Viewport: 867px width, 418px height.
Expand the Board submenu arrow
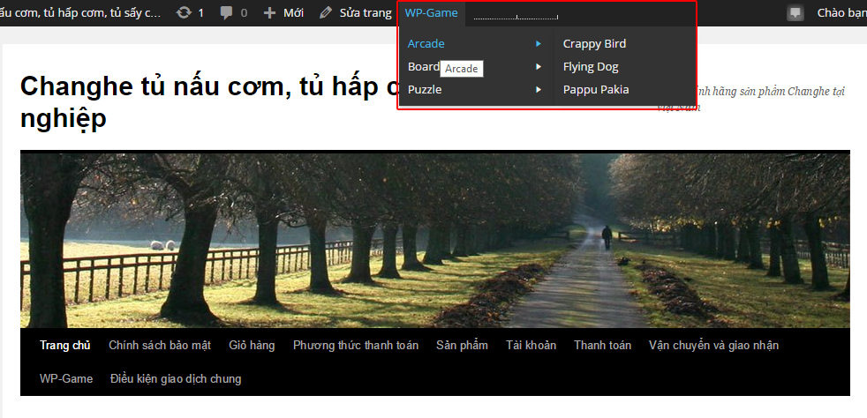coord(538,67)
